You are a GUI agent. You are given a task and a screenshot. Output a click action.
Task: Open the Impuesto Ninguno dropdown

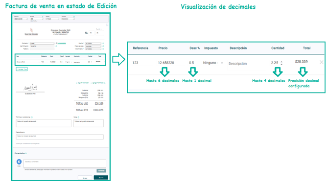[x=213, y=63]
